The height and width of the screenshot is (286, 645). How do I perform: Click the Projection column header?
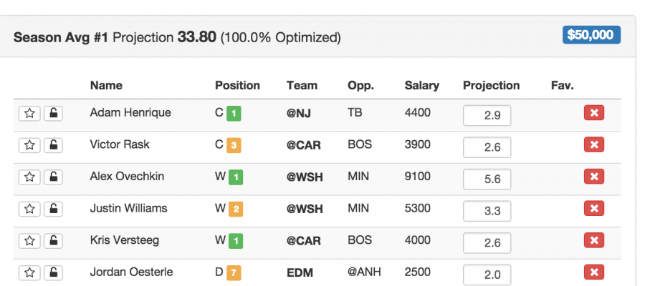[x=491, y=85]
